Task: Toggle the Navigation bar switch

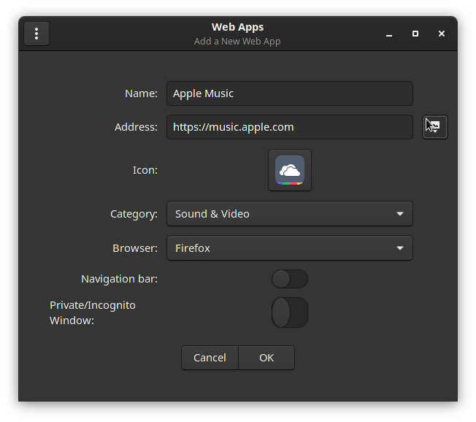Action: [x=290, y=279]
